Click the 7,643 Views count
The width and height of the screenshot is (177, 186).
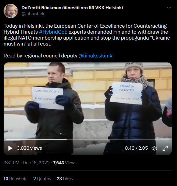[x=65, y=162]
